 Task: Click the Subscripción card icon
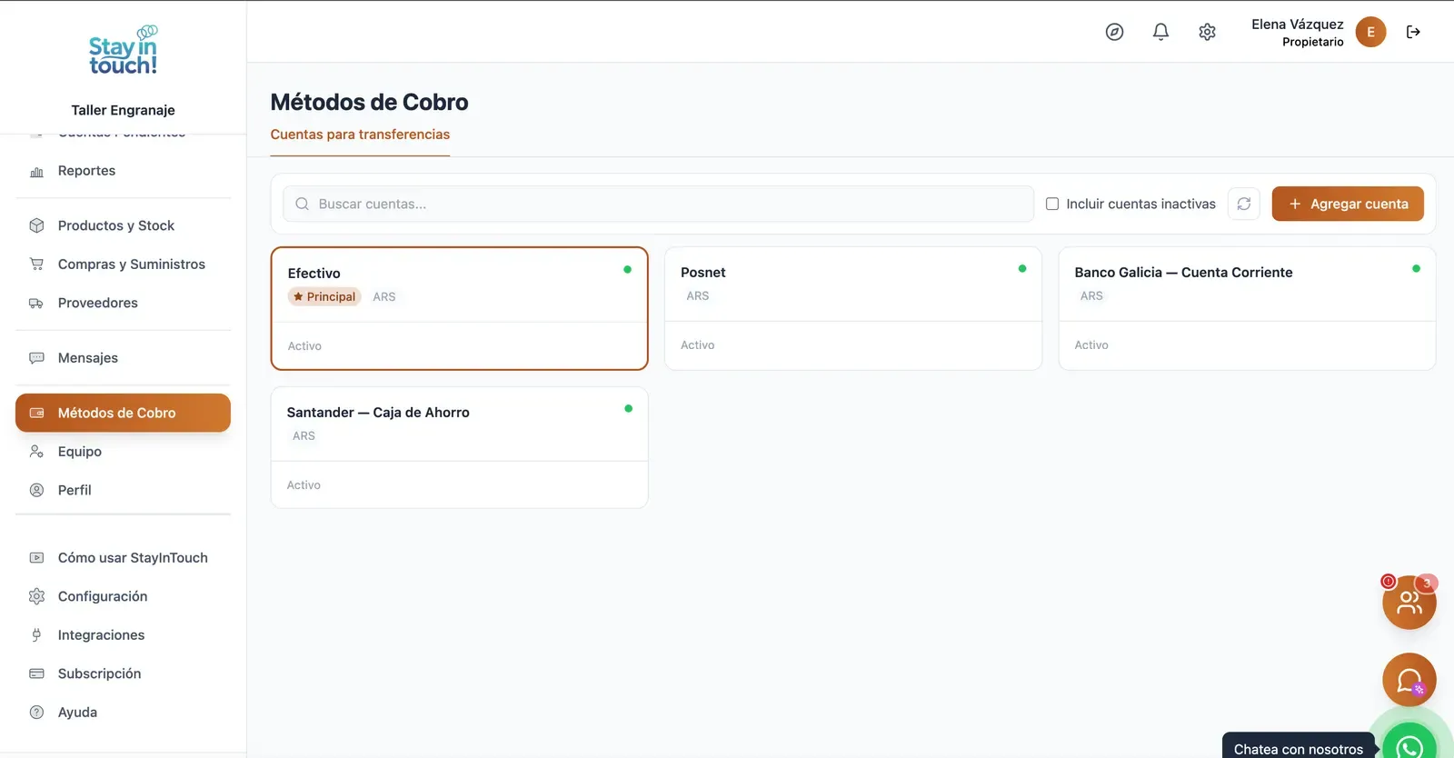[36, 673]
